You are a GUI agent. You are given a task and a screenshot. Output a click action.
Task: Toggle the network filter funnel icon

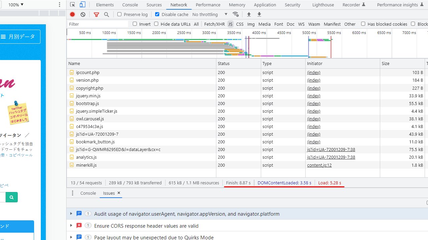point(96,14)
